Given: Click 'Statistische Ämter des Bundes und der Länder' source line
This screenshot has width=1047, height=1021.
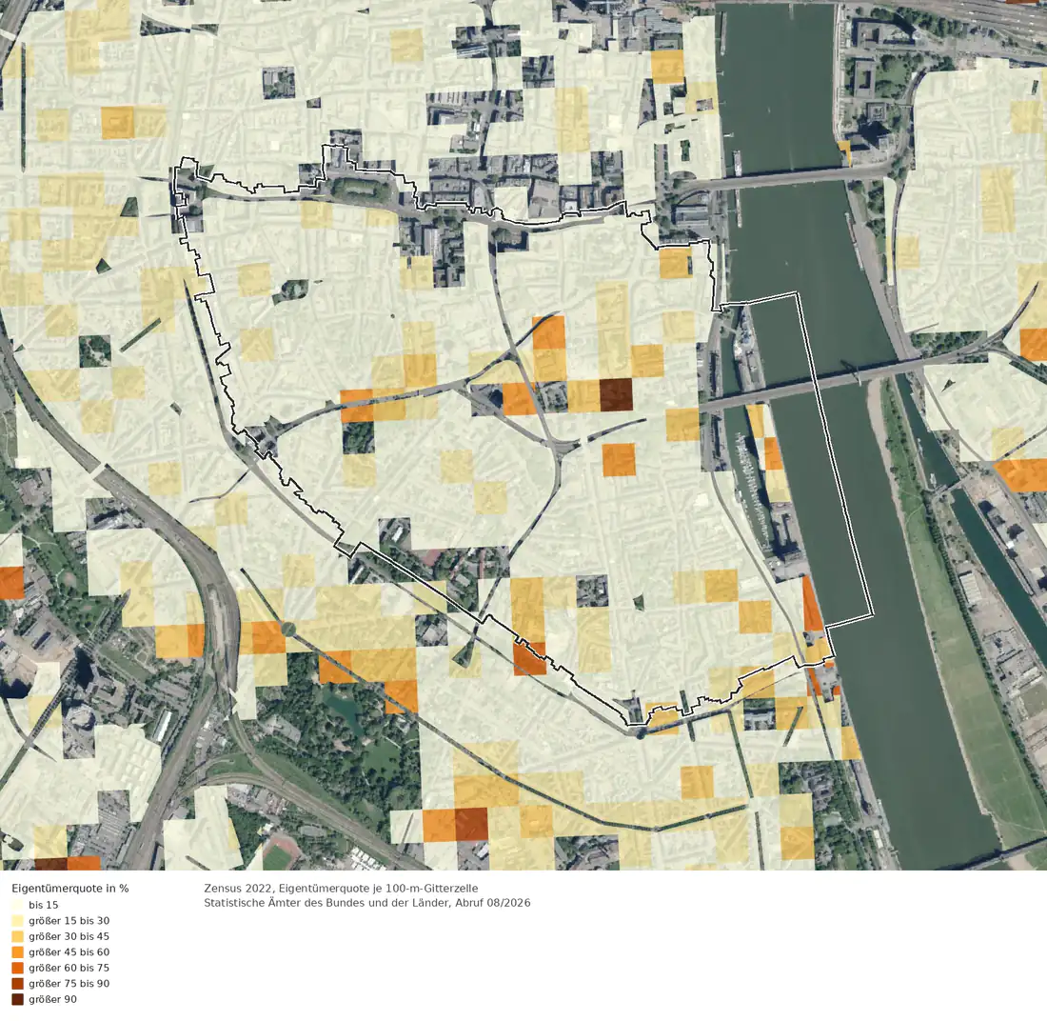Looking at the screenshot, I should point(327,903).
